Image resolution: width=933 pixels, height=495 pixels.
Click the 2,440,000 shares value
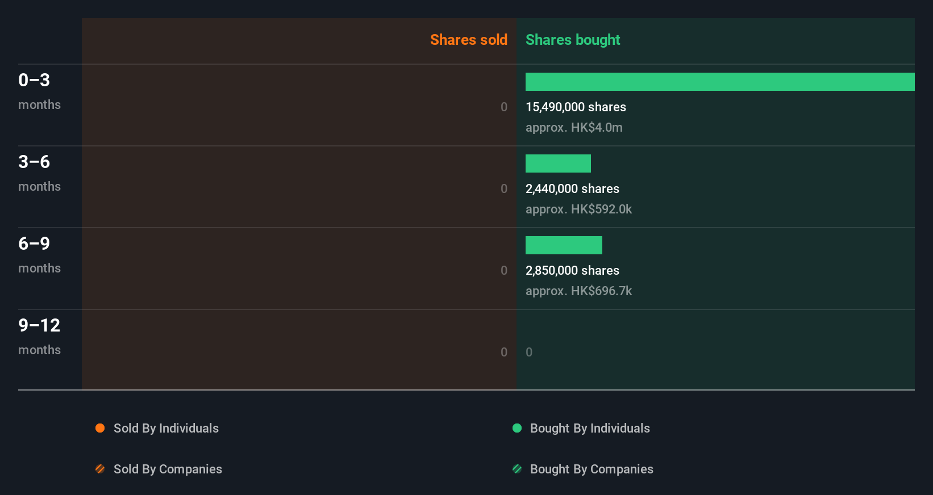[x=572, y=188]
